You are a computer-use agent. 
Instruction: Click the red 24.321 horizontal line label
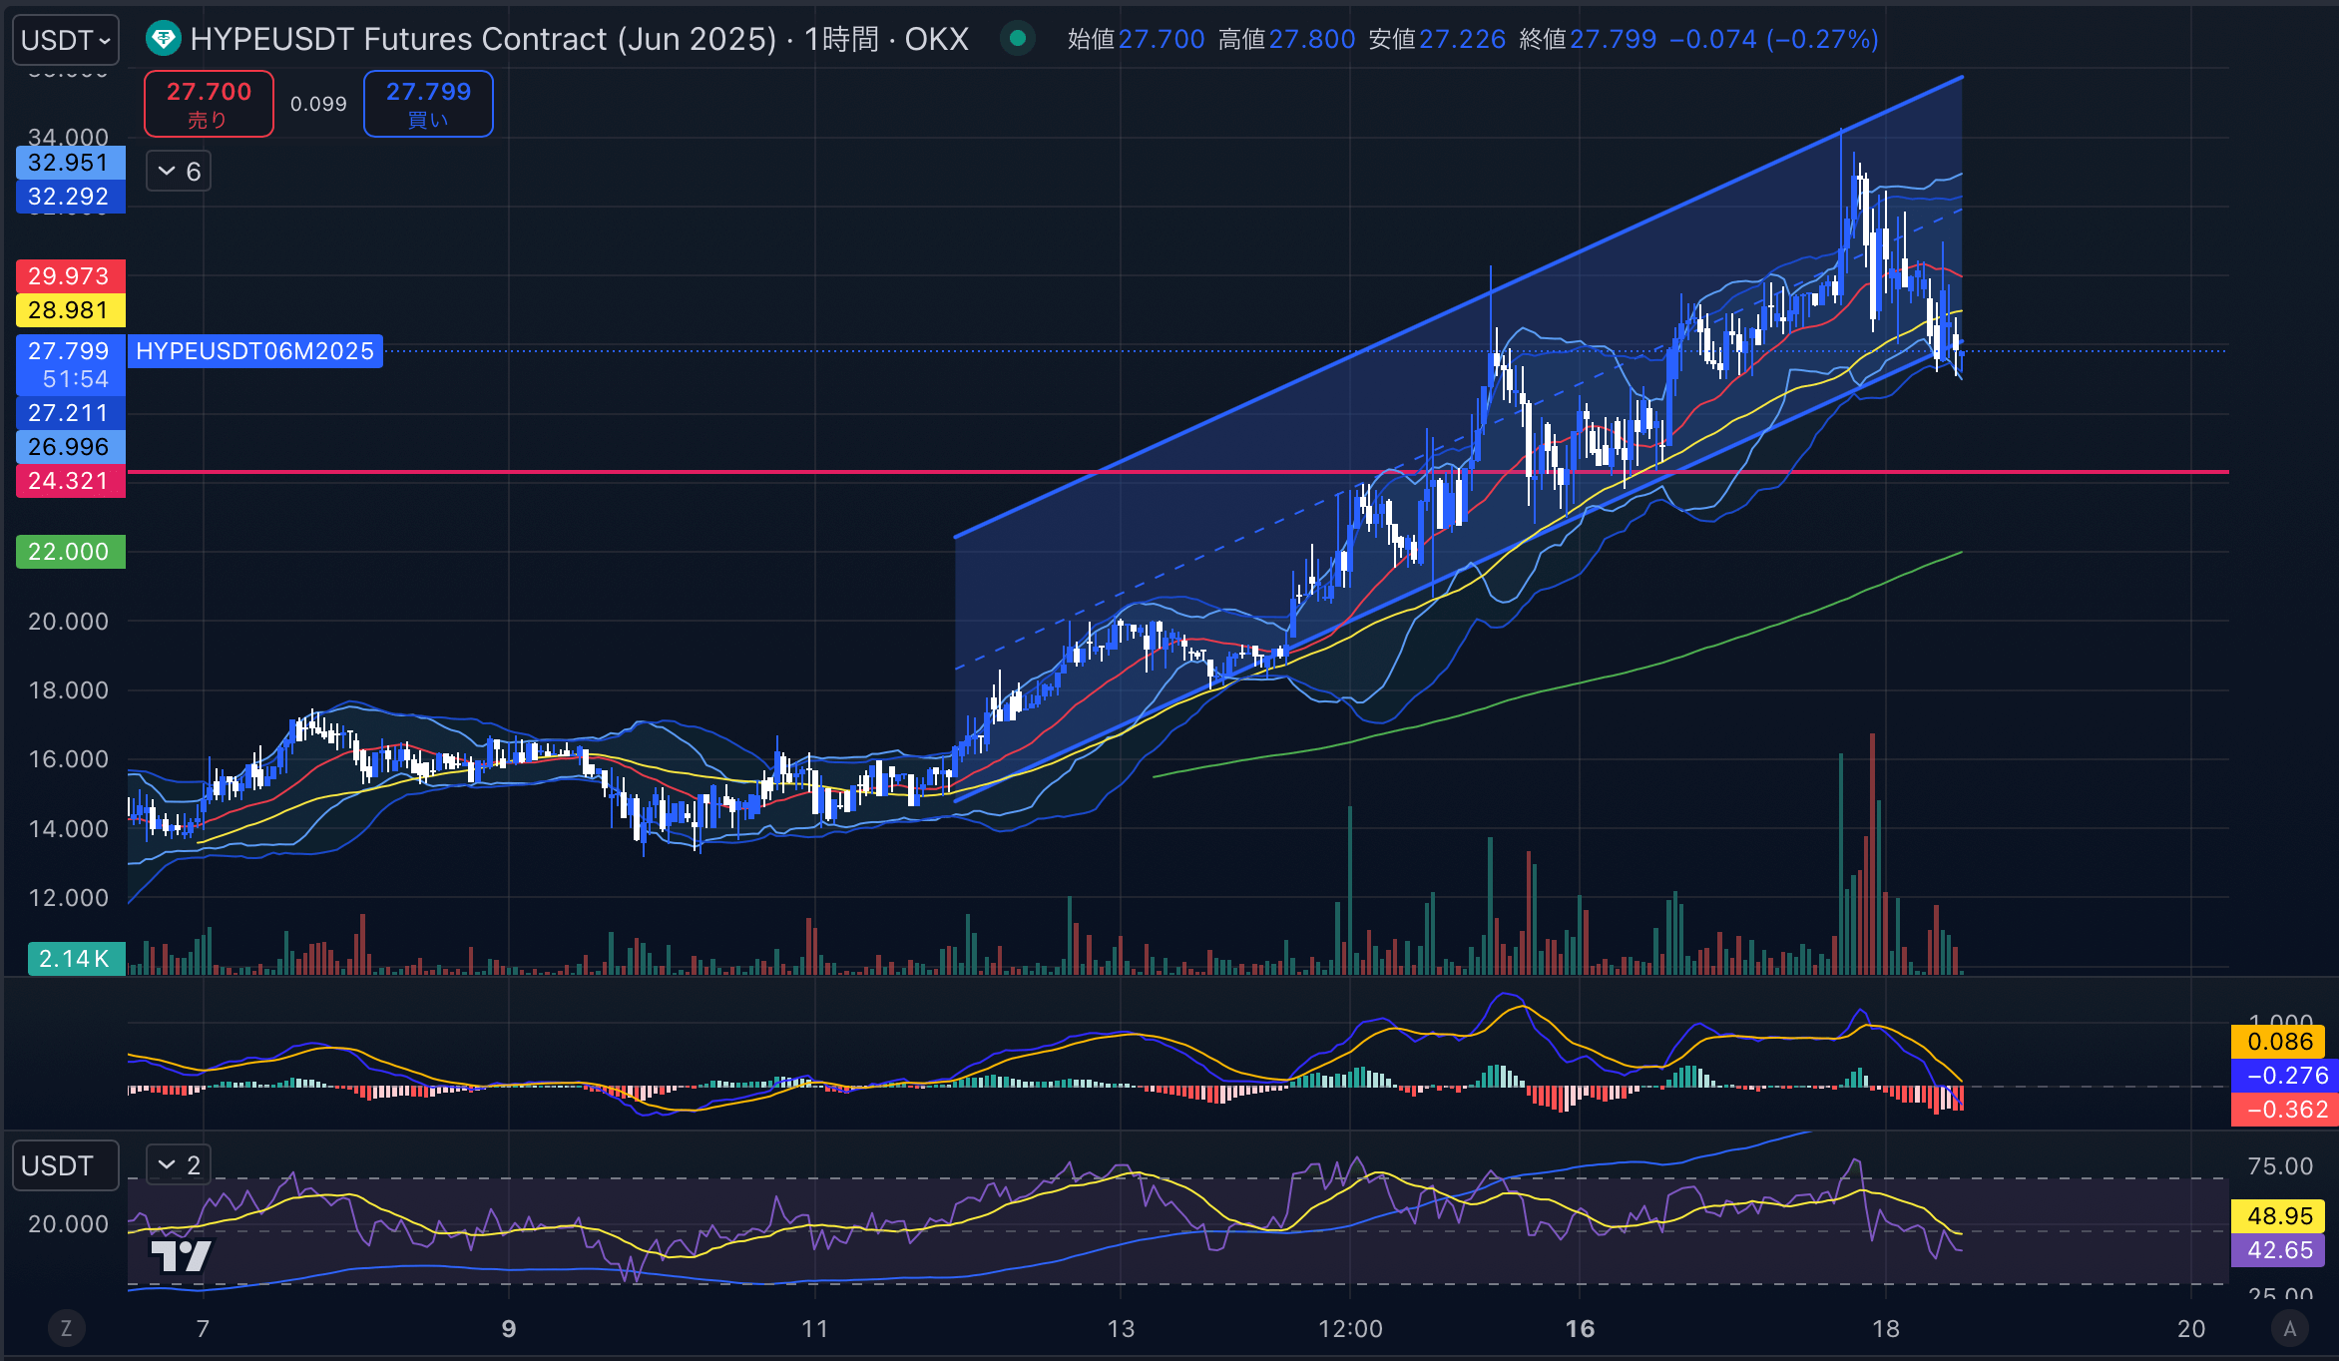70,481
